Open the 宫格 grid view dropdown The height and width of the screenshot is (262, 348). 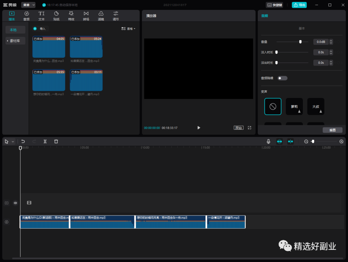[128, 29]
